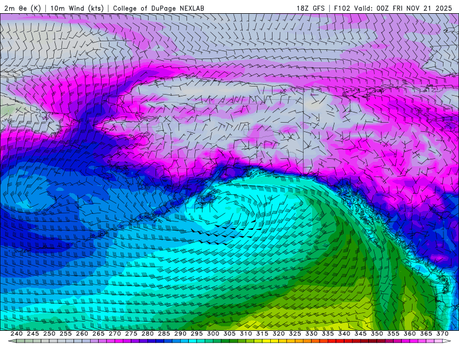
Task: Click the 275 colorbar scale label
Action: (x=131, y=334)
